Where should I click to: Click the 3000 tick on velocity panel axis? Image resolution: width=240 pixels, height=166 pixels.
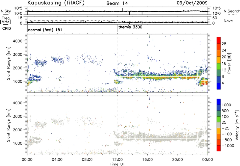17,116
